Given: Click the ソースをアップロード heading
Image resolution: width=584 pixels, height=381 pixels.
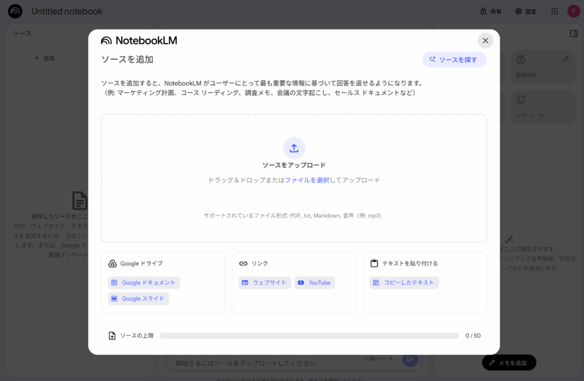Looking at the screenshot, I should click(x=294, y=165).
